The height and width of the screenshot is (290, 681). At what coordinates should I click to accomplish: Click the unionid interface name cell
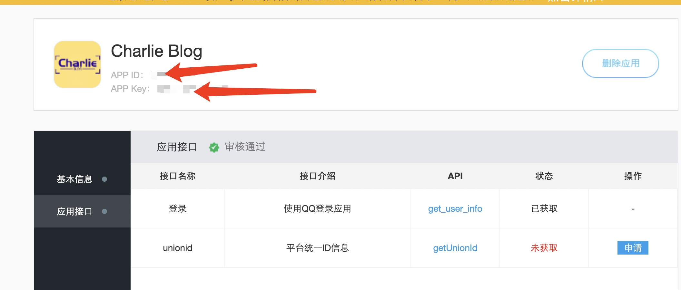coord(178,248)
